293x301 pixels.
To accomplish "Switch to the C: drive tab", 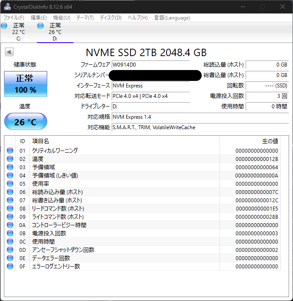I will 19,32.
